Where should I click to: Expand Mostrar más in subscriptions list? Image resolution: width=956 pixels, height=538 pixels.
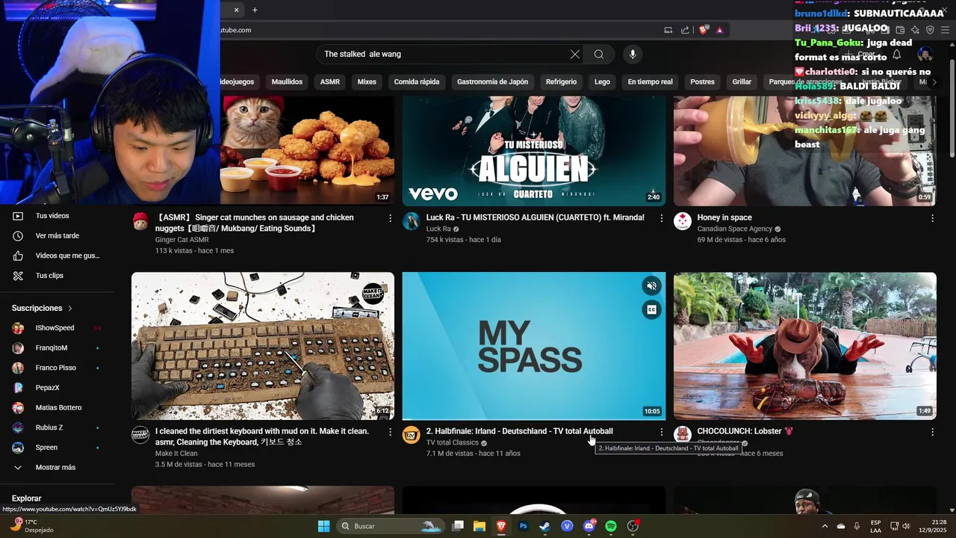[x=58, y=468]
